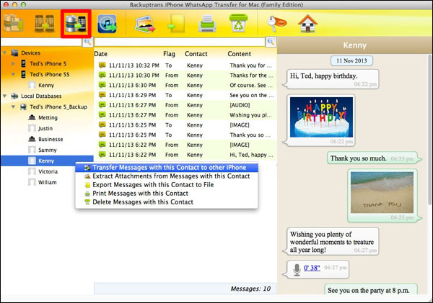Choose Transfer Messages with this Contact to other iPhone
This screenshot has width=433, height=303.
[167, 168]
